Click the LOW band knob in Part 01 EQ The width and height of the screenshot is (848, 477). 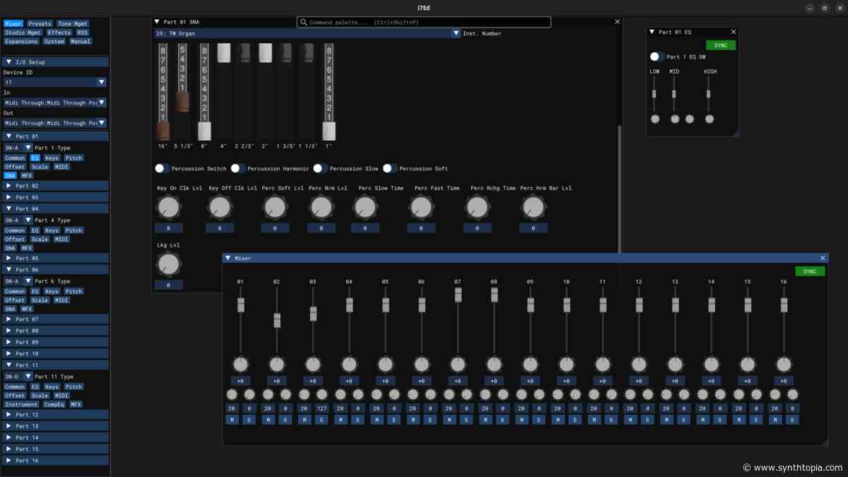pyautogui.click(x=655, y=119)
